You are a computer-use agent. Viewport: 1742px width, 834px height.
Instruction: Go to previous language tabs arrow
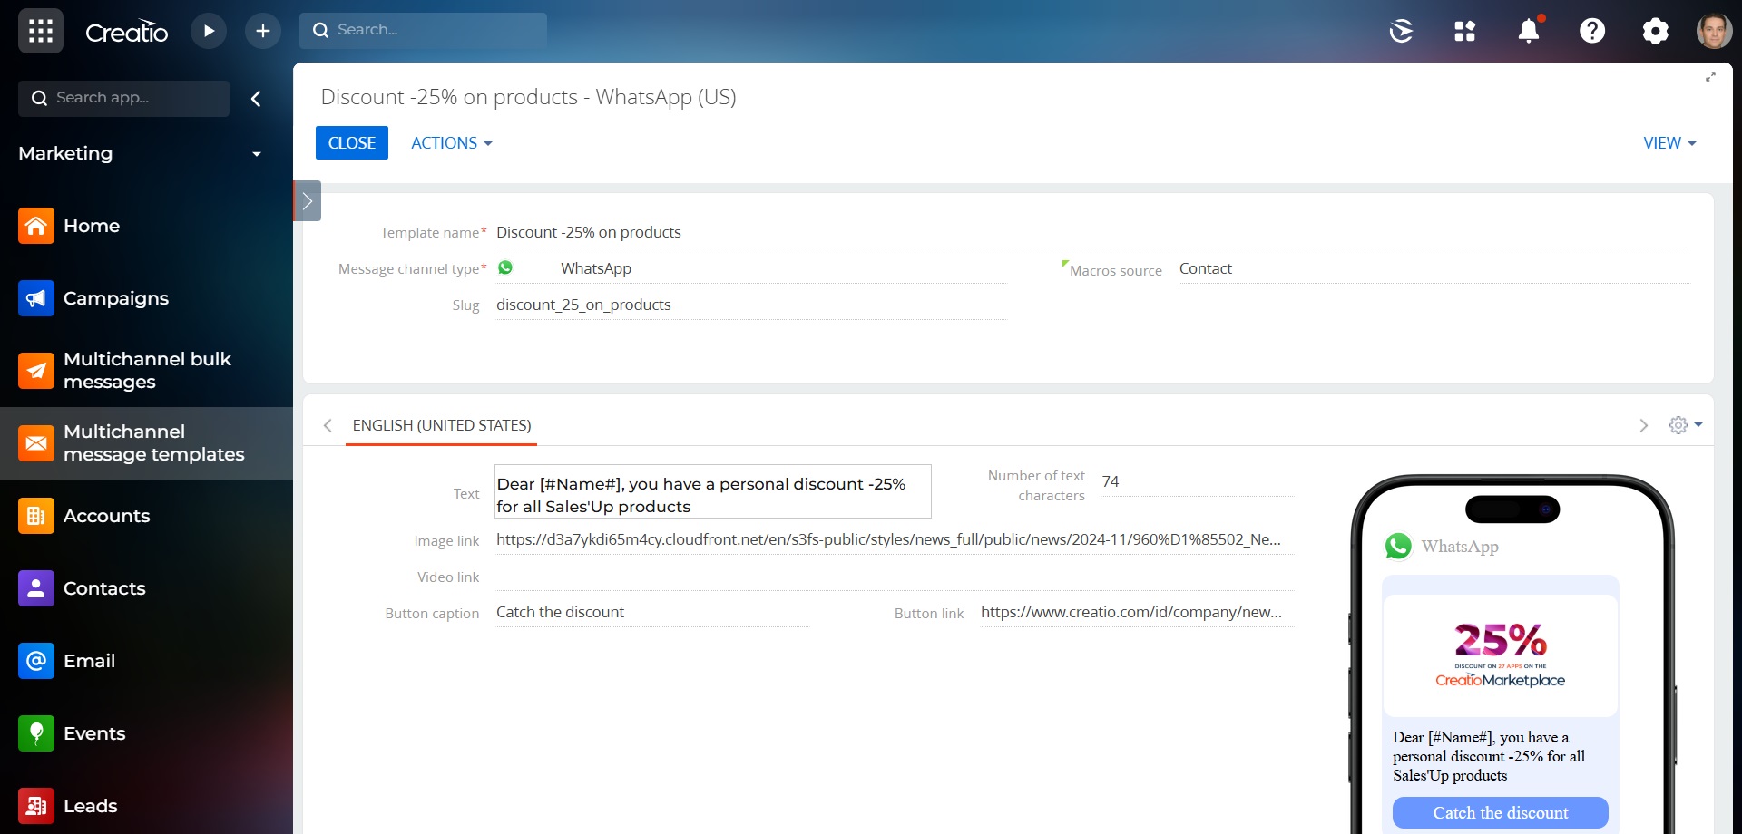click(x=328, y=425)
